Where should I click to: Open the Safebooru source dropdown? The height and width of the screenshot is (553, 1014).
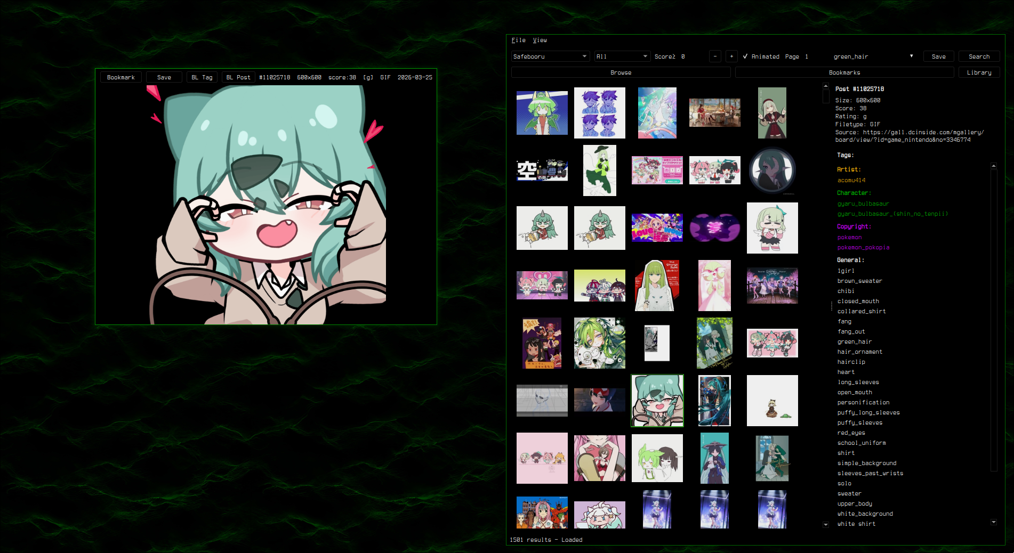pos(550,56)
